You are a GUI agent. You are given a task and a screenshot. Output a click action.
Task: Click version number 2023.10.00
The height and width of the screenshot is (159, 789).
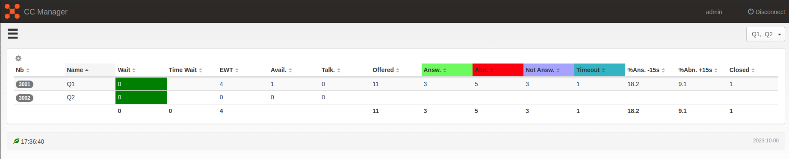point(765,140)
